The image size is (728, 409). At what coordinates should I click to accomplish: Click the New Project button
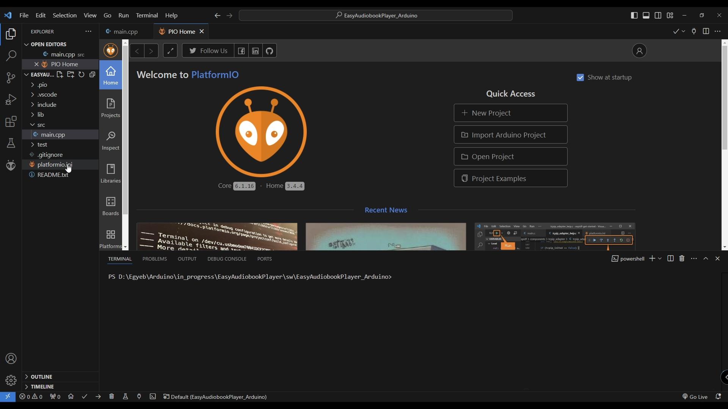(510, 113)
